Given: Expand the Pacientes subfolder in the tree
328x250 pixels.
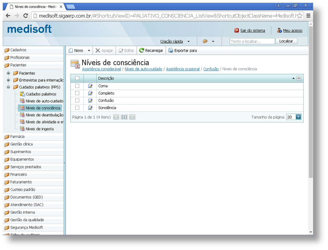Looking at the screenshot, I should [x=9, y=73].
